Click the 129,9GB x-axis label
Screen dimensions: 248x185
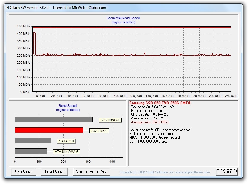pos(136,96)
